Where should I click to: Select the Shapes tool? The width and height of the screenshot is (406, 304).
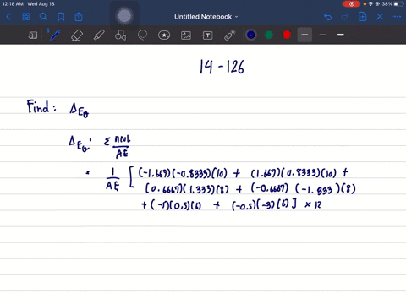tap(121, 35)
